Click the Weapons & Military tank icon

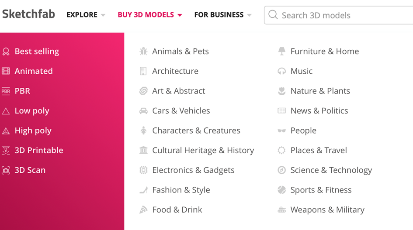pyautogui.click(x=282, y=210)
